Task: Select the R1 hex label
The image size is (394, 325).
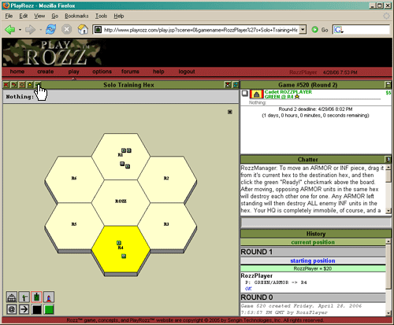Action: [120, 155]
